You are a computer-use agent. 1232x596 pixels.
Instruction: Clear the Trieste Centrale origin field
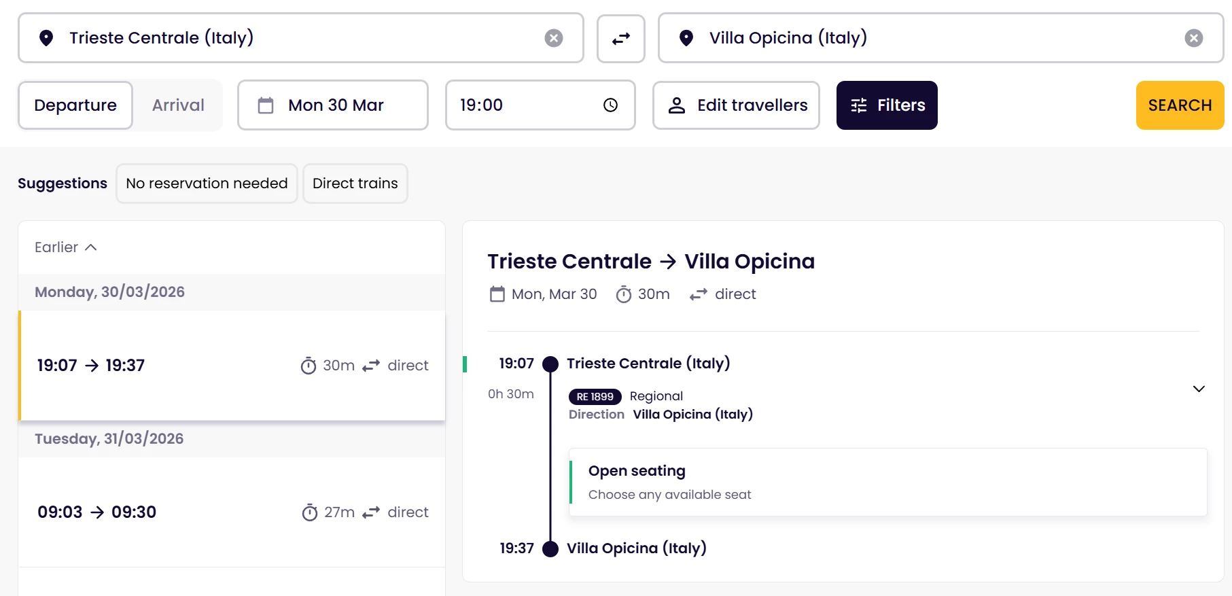coord(554,38)
